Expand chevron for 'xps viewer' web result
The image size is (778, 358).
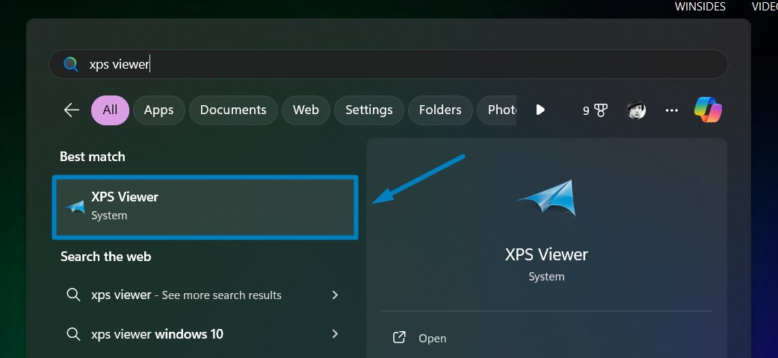(x=335, y=295)
